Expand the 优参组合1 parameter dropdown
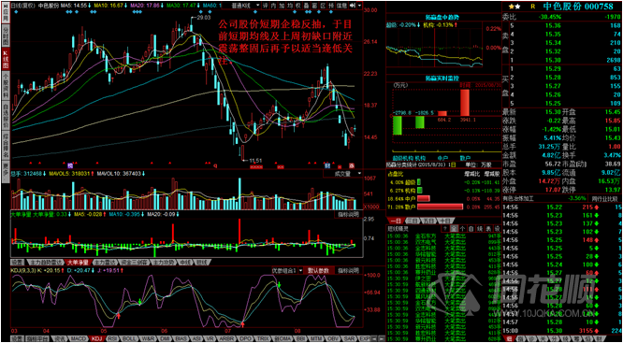Viewport: 623px width, 343px height. point(288,270)
